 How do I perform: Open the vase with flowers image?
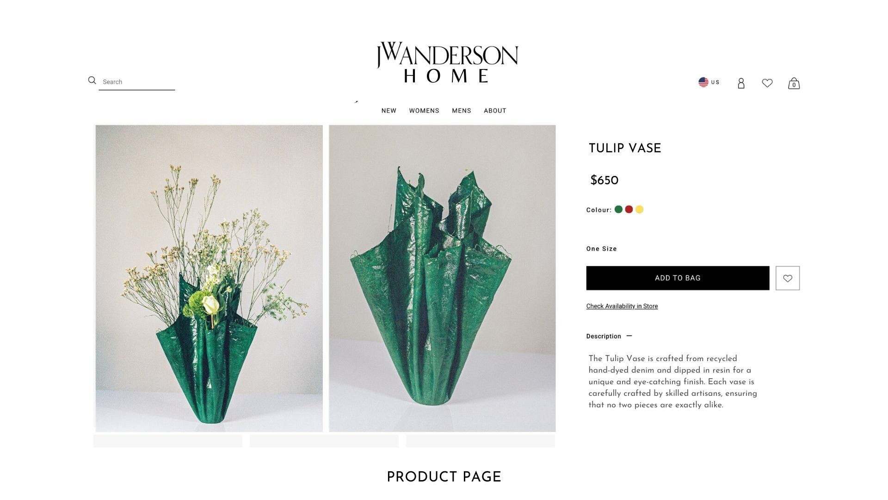click(x=209, y=278)
